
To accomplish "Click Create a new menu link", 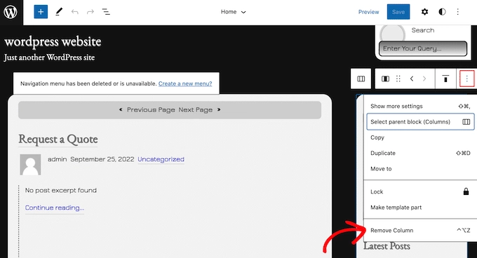I will [x=185, y=83].
